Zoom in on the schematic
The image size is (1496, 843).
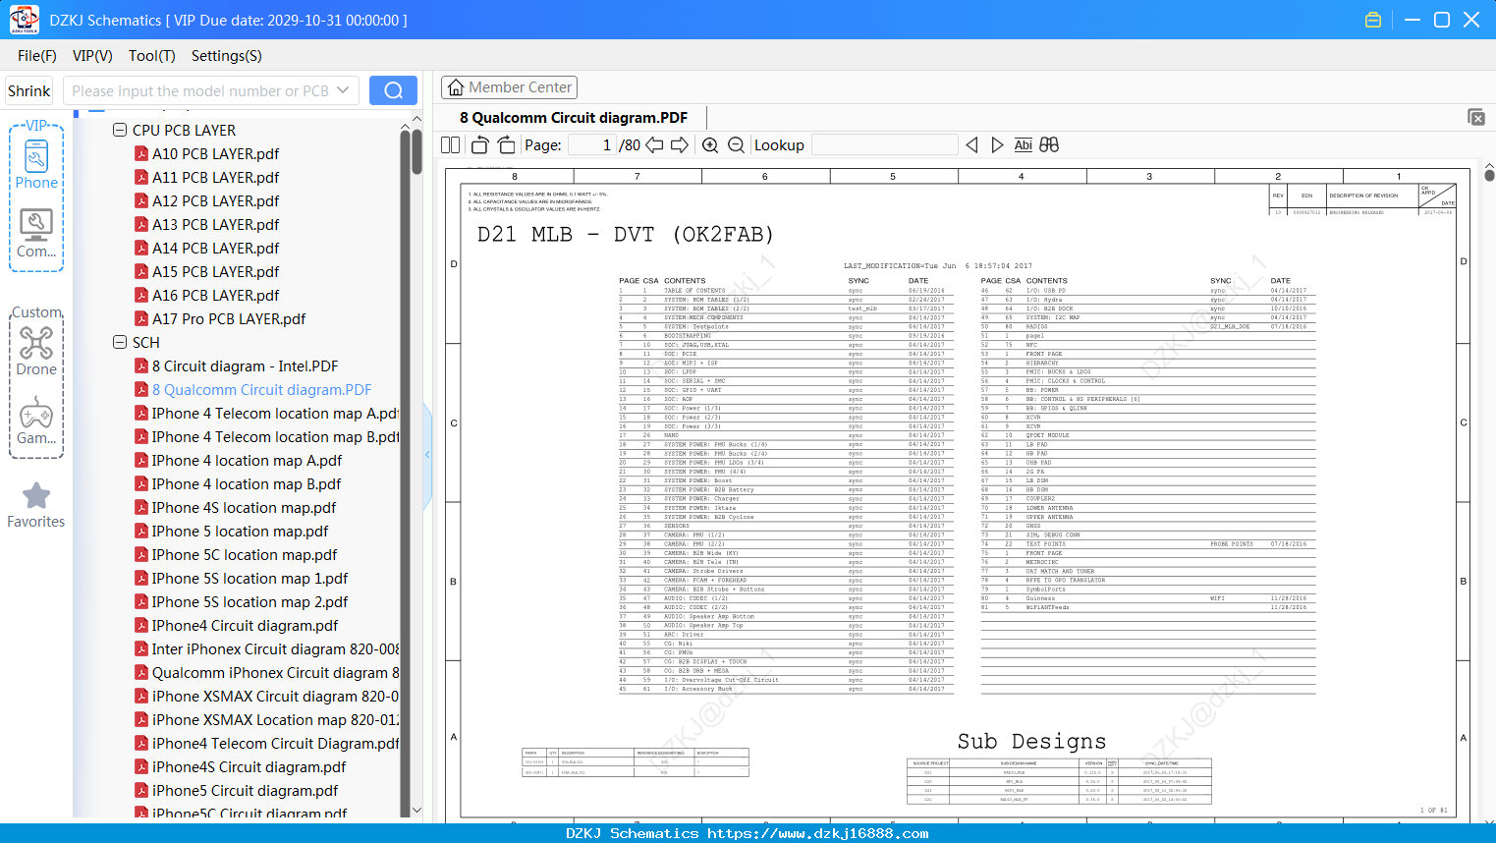pyautogui.click(x=710, y=145)
